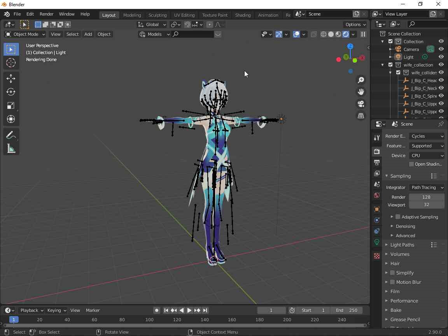This screenshot has height=336, width=448.
Task: Open the Object properties tab icon
Action: [377, 209]
